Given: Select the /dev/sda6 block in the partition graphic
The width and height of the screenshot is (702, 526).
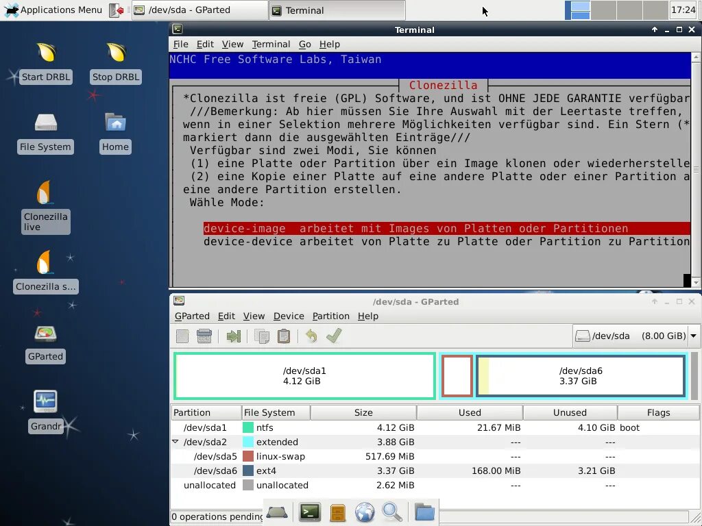Looking at the screenshot, I should coord(581,376).
